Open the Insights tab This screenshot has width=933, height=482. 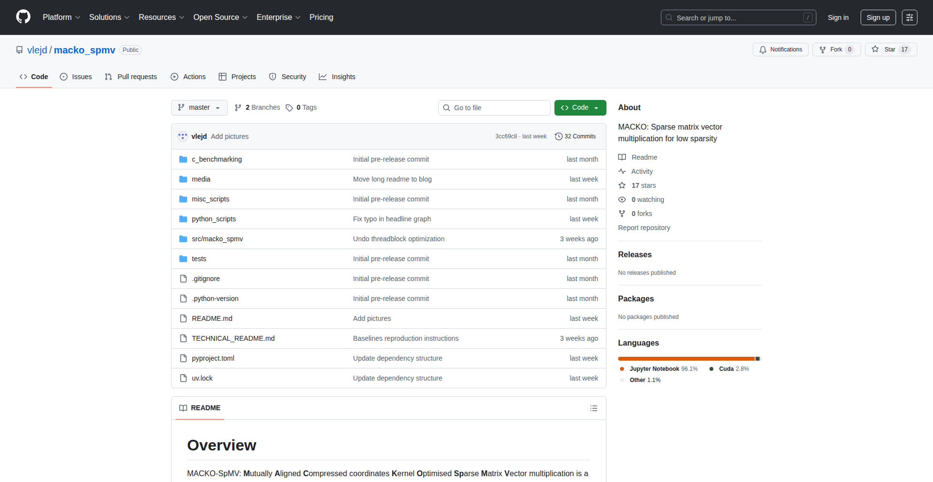point(337,77)
